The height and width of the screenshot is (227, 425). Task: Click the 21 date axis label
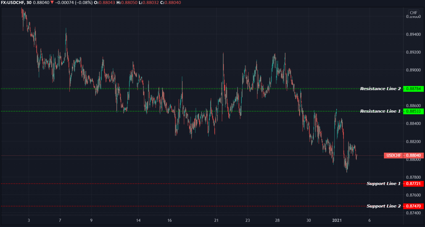(x=216, y=220)
